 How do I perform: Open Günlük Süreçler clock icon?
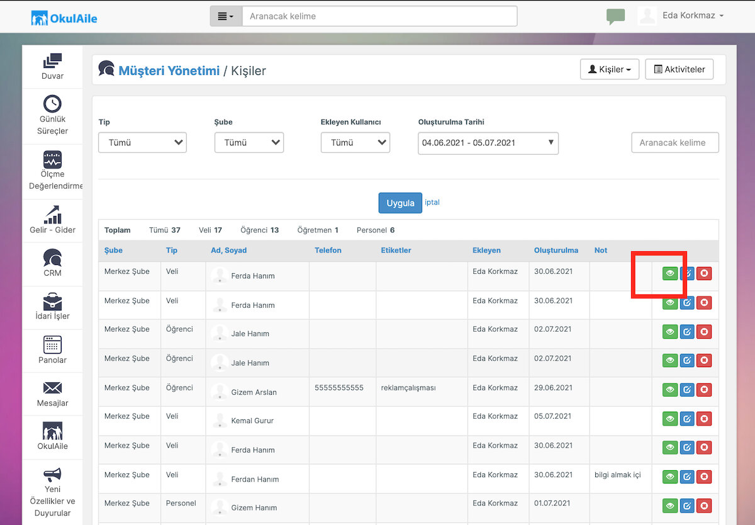(x=52, y=104)
